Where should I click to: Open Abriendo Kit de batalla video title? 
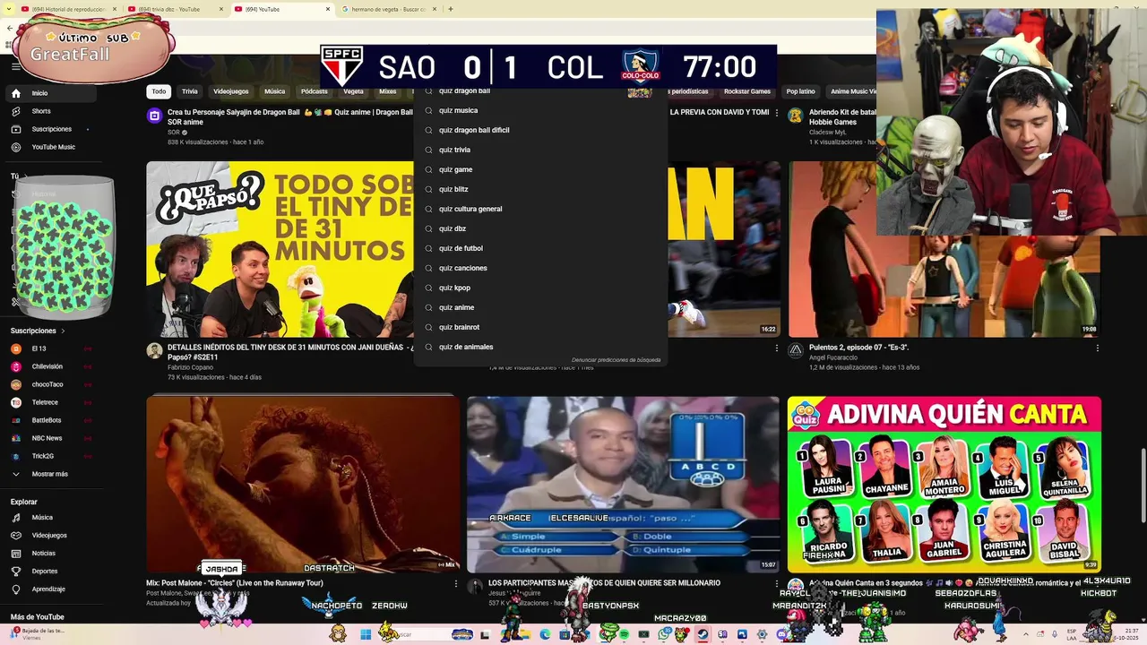[842, 117]
